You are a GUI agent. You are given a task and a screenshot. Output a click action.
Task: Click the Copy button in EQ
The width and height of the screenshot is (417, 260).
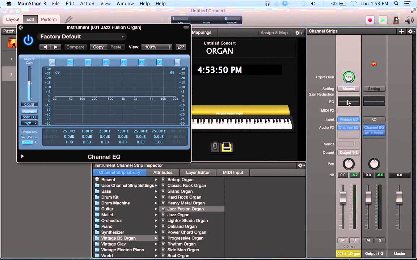coord(98,47)
